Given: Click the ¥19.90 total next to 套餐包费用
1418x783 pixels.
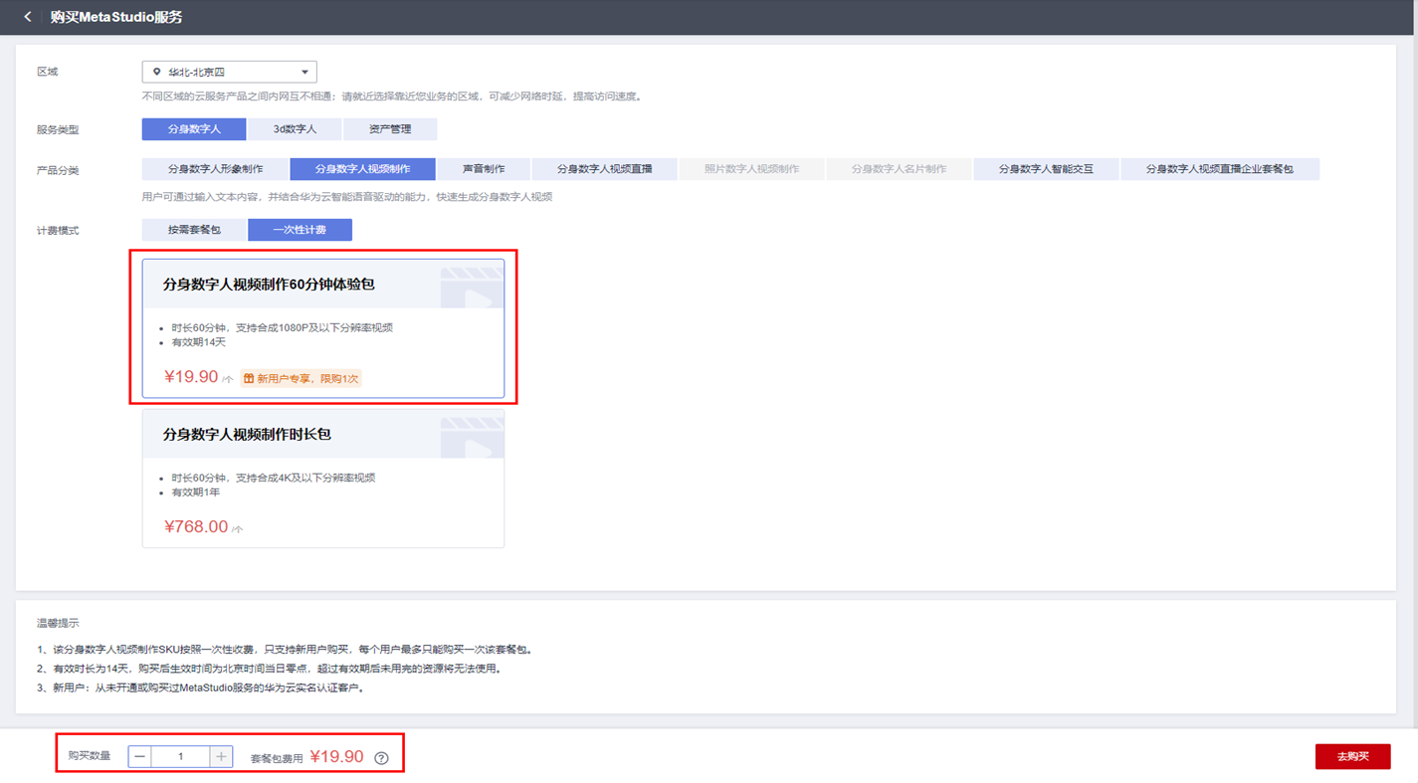Looking at the screenshot, I should tap(337, 757).
